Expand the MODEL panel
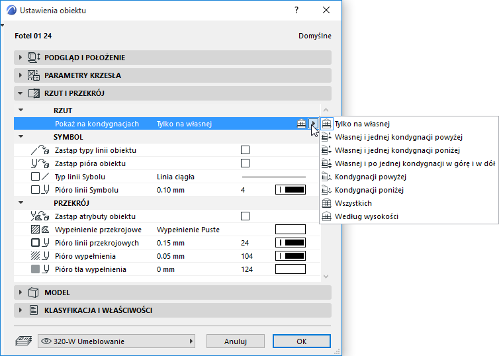The image size is (499, 356). [21, 292]
